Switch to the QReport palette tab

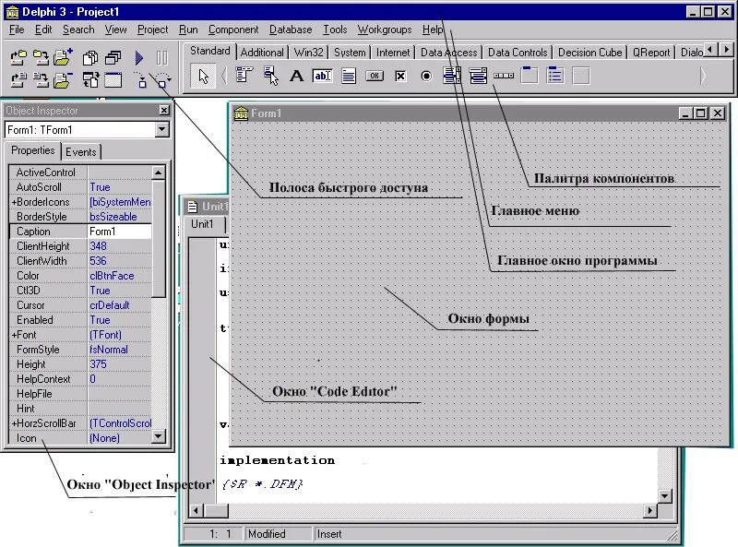(x=651, y=53)
